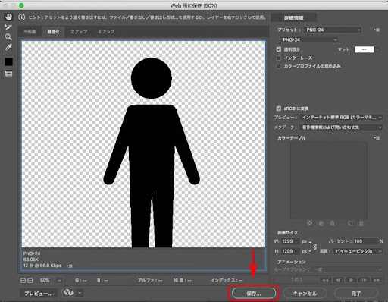Open the optimize menu next to preset
388x302 pixels.
tap(377, 30)
